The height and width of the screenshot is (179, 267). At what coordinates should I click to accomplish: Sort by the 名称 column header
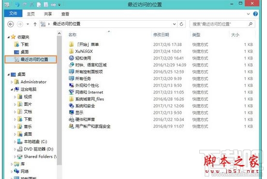coord(73,35)
